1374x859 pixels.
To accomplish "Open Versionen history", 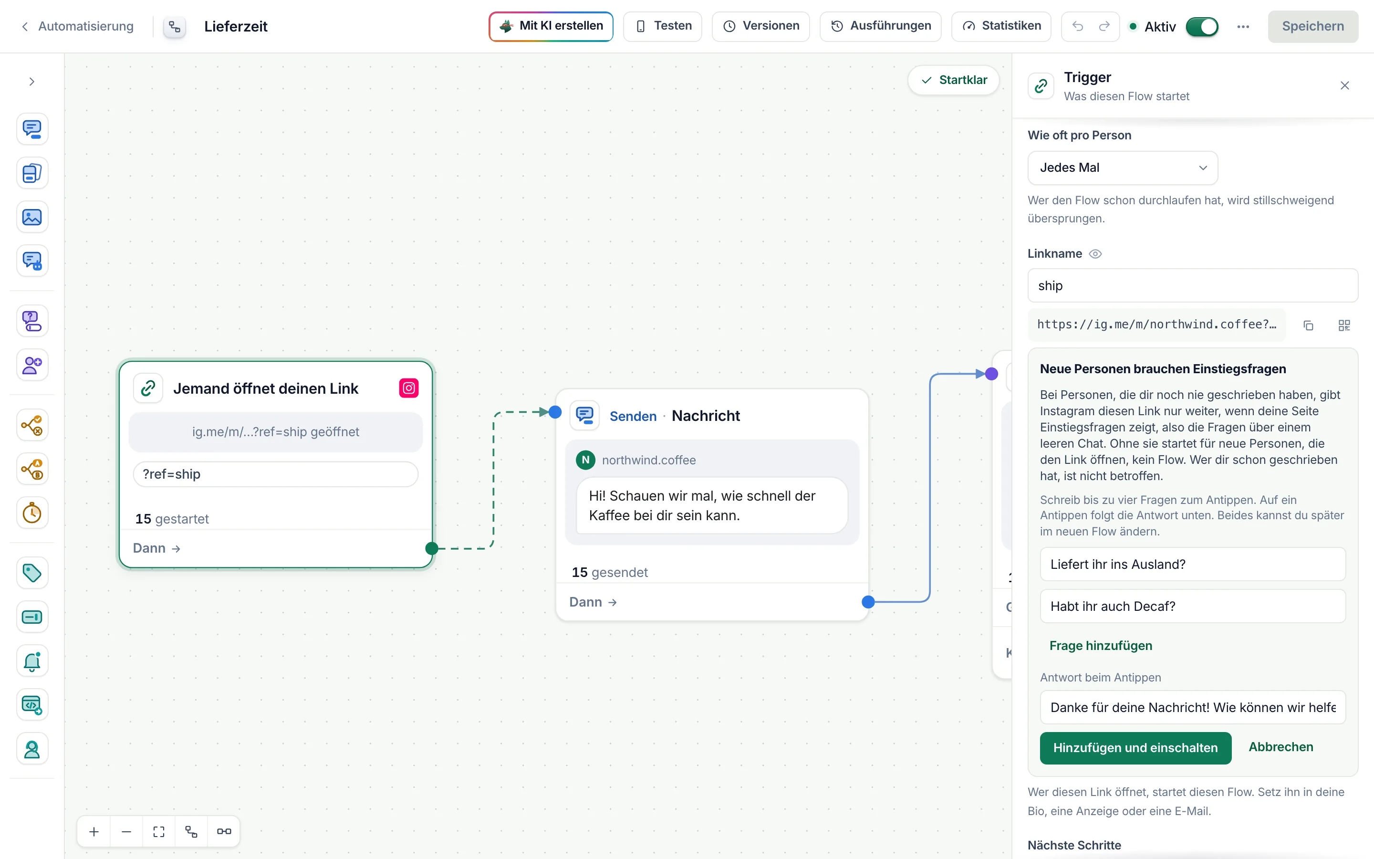I will click(x=761, y=26).
